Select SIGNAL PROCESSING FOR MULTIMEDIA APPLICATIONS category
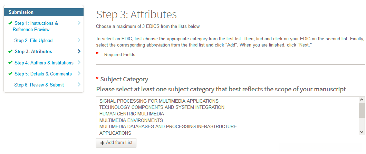This screenshot has width=366, height=154. pos(159,101)
